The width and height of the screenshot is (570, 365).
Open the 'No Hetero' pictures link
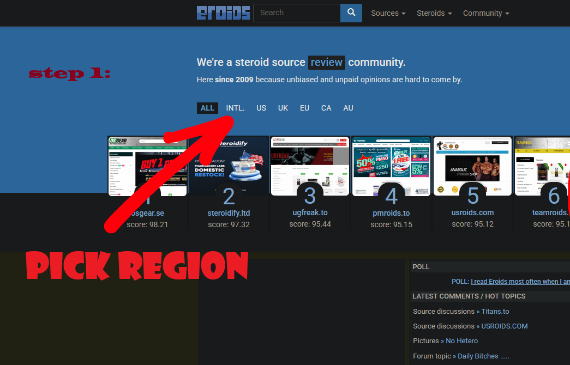tap(461, 340)
